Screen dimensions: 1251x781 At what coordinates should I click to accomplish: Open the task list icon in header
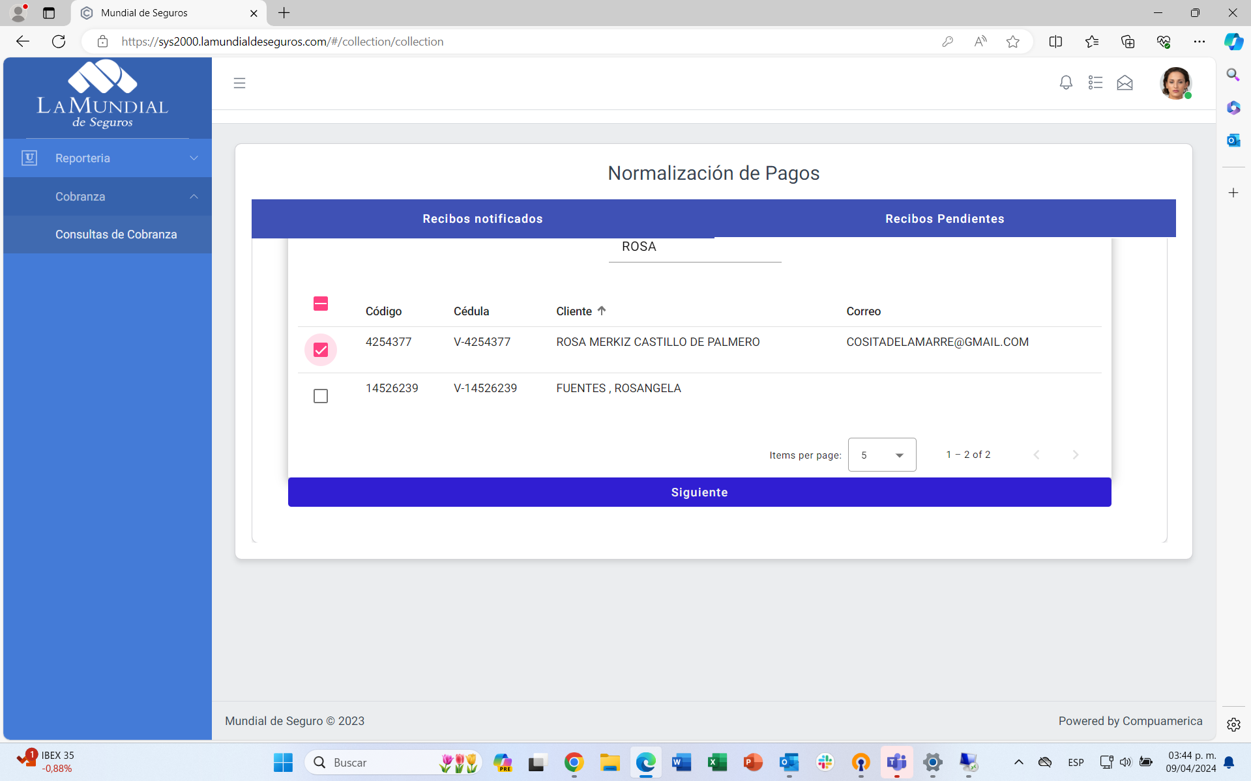1095,83
